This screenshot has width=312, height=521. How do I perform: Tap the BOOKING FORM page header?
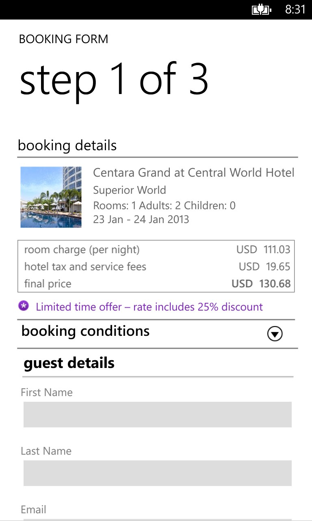(63, 39)
